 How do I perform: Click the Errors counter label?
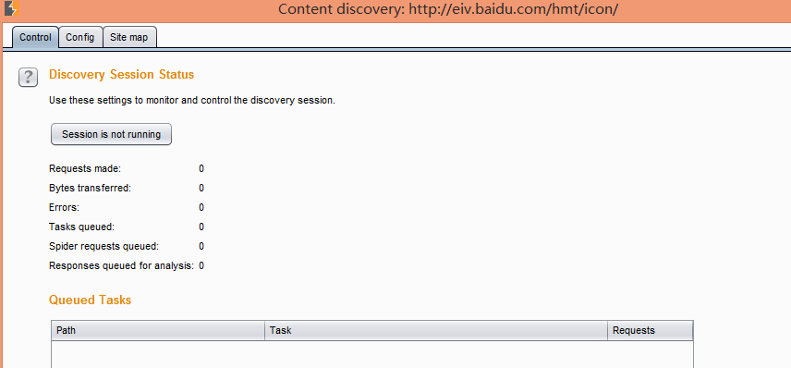64,207
